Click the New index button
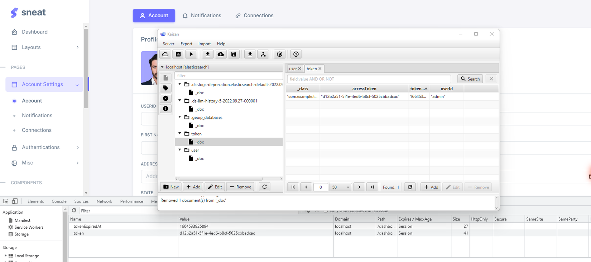This screenshot has width=591, height=262. pos(171,187)
